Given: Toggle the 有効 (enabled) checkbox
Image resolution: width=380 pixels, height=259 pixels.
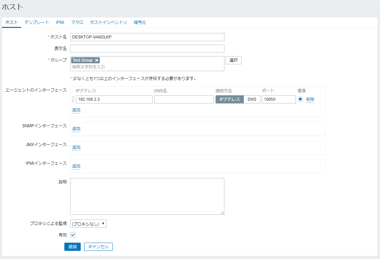Looking at the screenshot, I should 73,235.
